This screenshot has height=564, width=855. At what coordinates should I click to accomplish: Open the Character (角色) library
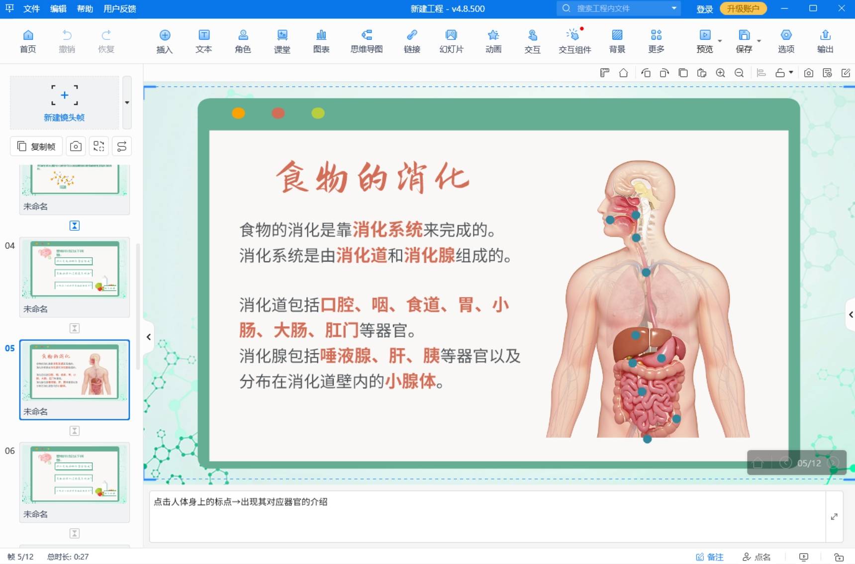pos(243,41)
